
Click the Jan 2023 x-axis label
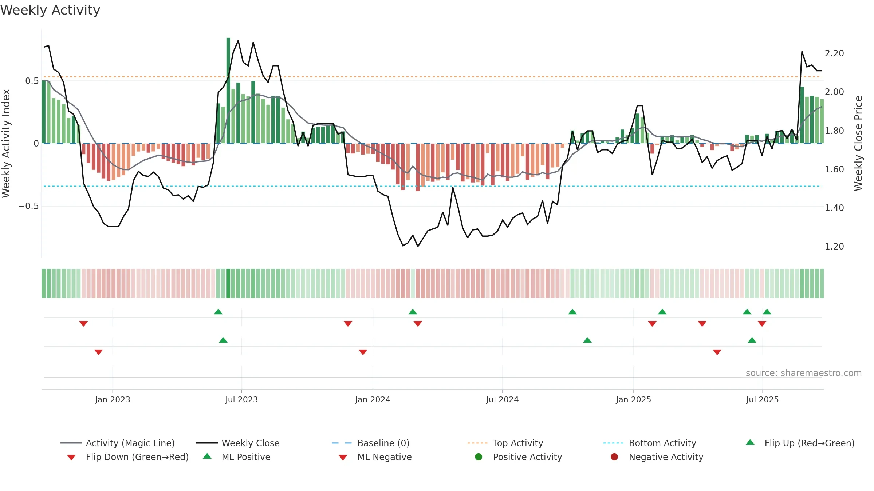113,399
